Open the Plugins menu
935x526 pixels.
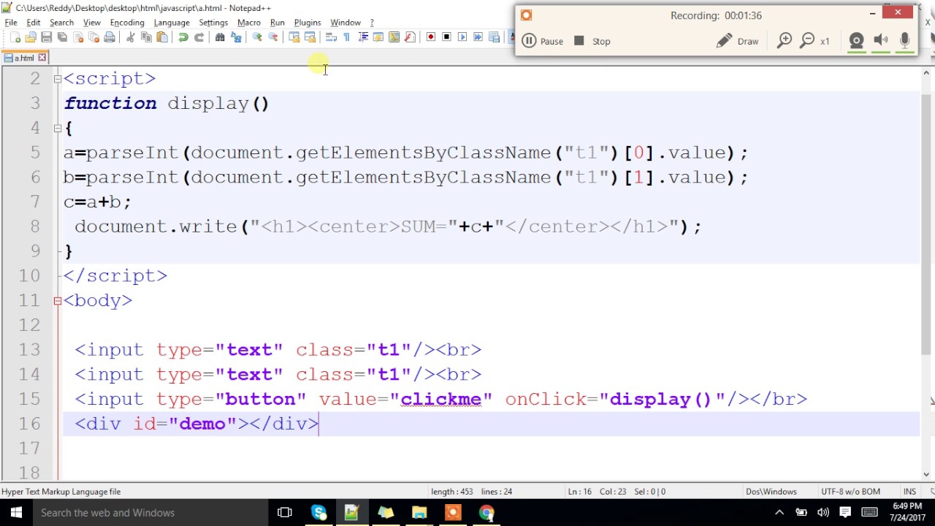tap(308, 23)
